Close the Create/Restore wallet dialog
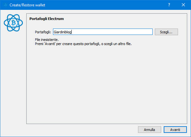 point(183,5)
